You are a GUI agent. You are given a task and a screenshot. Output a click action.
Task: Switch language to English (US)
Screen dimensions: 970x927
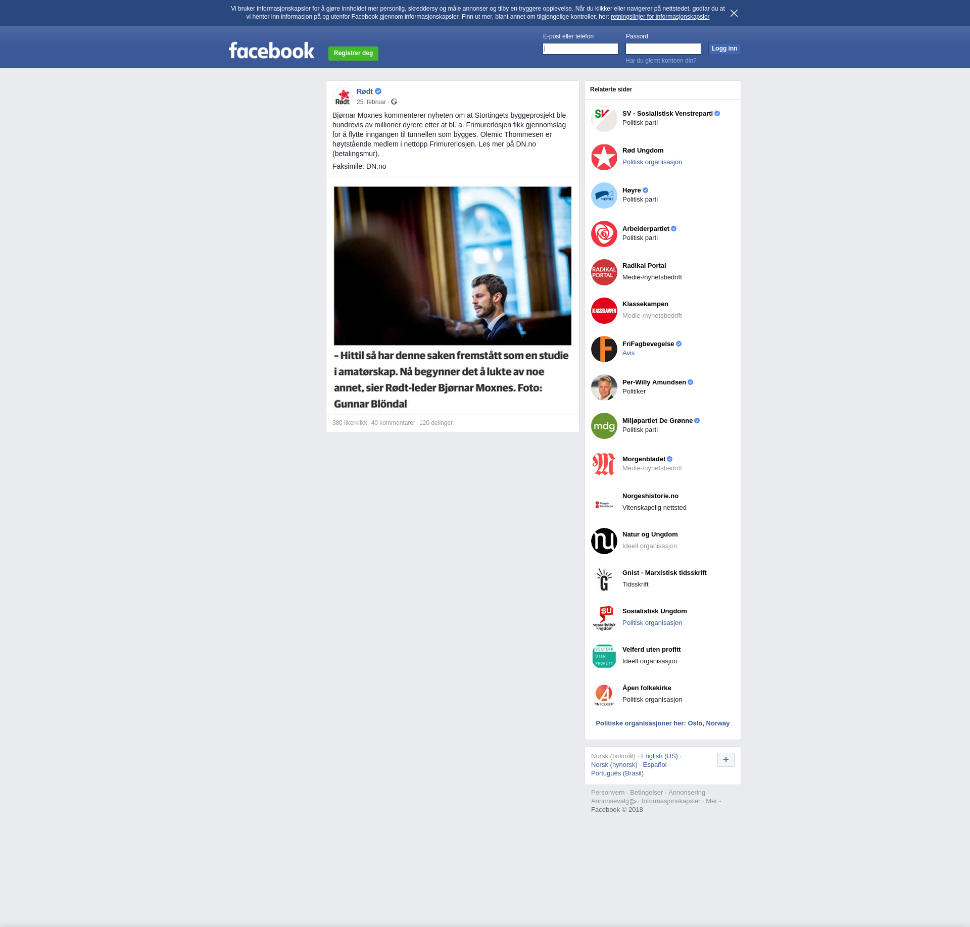point(659,756)
